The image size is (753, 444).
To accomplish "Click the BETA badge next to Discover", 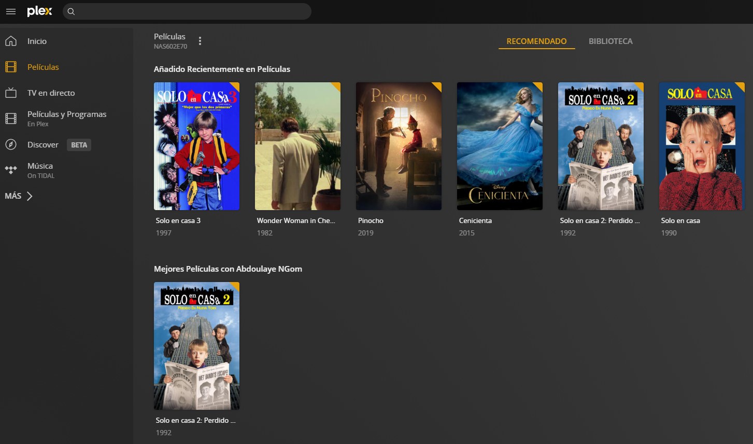I will pyautogui.click(x=79, y=145).
